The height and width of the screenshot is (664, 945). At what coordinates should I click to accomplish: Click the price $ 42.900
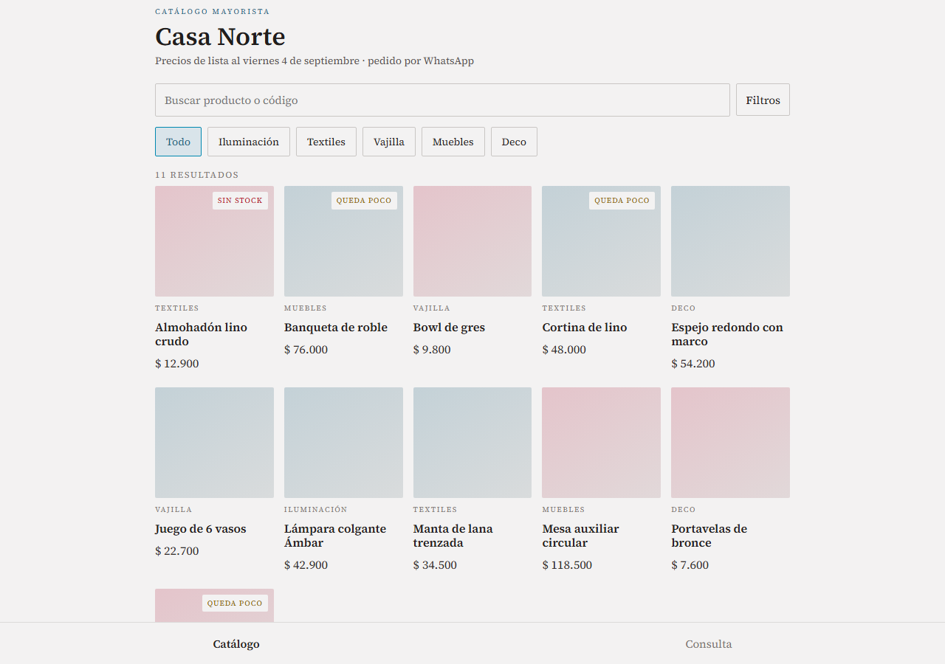point(306,565)
